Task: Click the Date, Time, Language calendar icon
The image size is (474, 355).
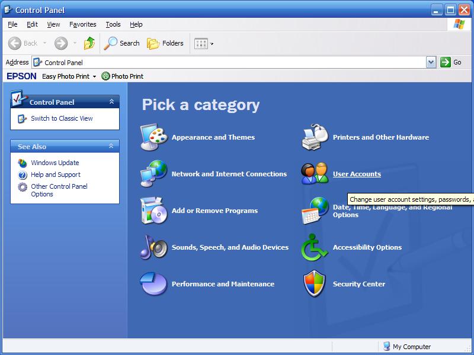Action: pos(315,211)
